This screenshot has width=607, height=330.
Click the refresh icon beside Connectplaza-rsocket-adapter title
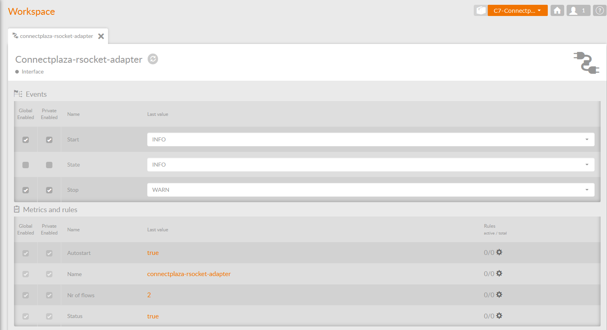click(153, 59)
